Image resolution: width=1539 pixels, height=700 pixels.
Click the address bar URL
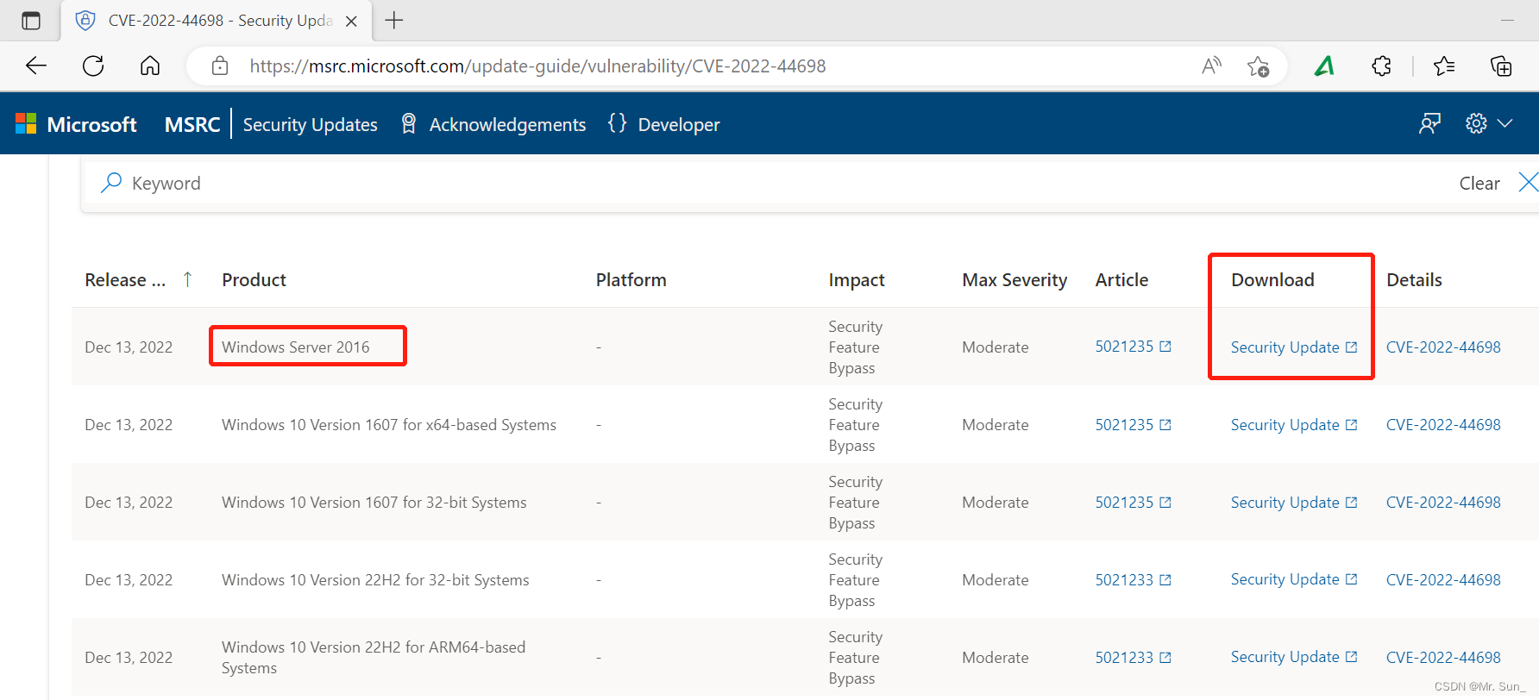(537, 66)
